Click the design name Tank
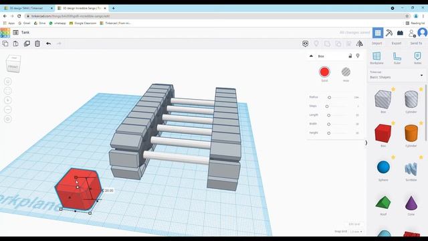The width and height of the screenshot is (428, 241). [x=25, y=33]
